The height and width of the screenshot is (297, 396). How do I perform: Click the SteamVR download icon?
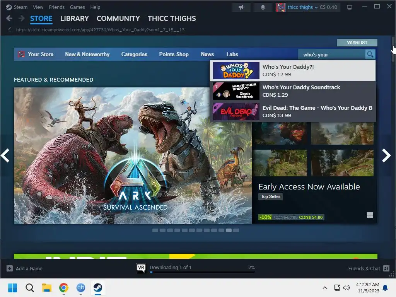click(x=141, y=268)
